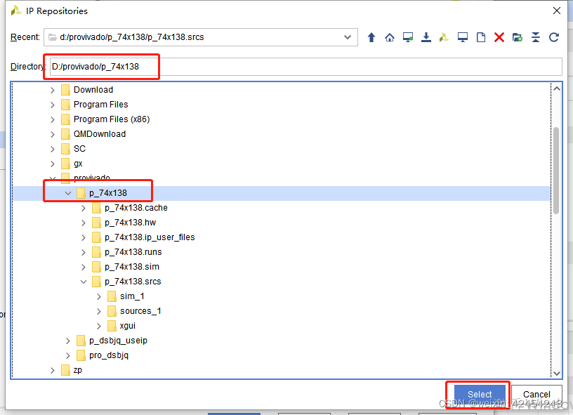The image size is (573, 415).
Task: Click the blank page toolbar icon
Action: pos(481,37)
